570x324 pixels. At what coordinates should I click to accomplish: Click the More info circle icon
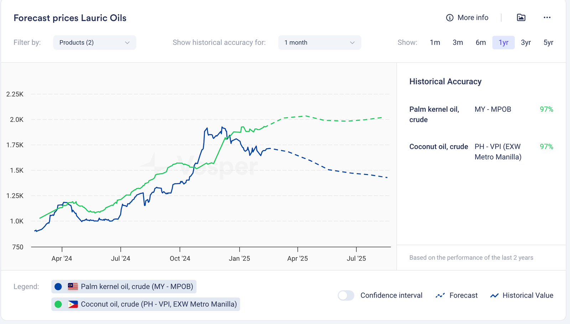(x=450, y=18)
